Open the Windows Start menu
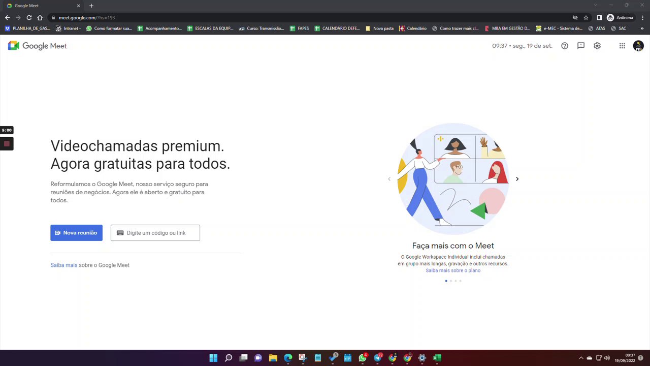Viewport: 650px width, 366px height. click(213, 358)
